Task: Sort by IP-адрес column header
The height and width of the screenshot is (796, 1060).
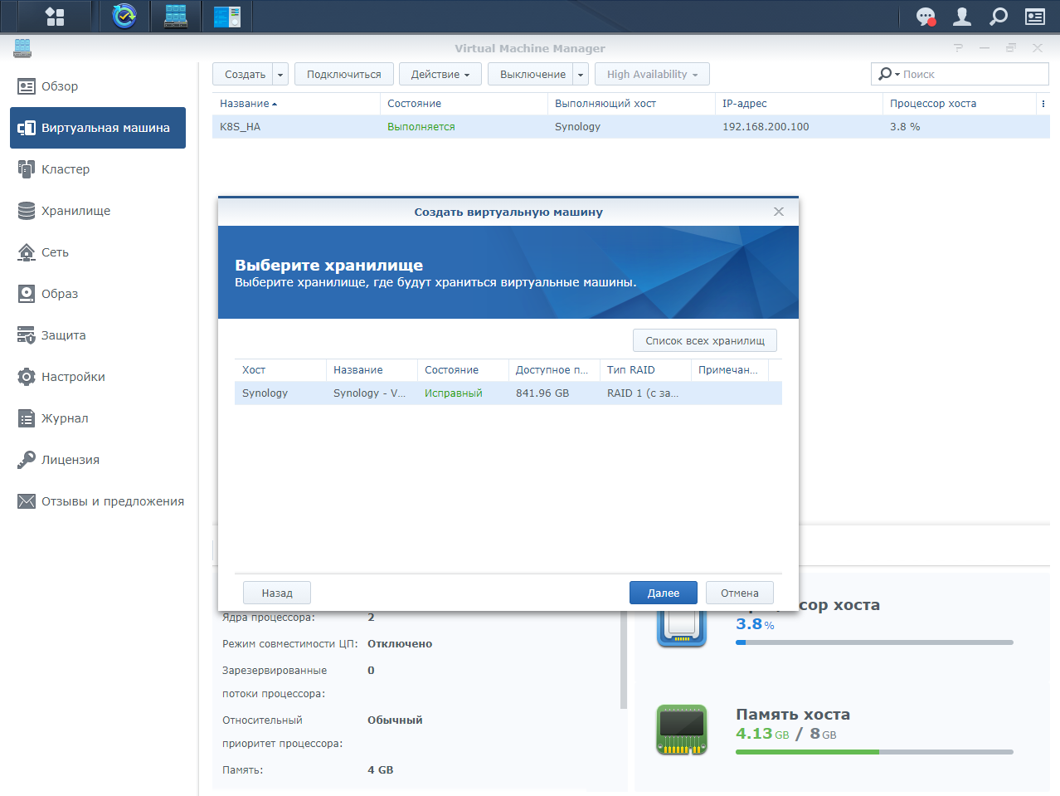Action: (799, 104)
